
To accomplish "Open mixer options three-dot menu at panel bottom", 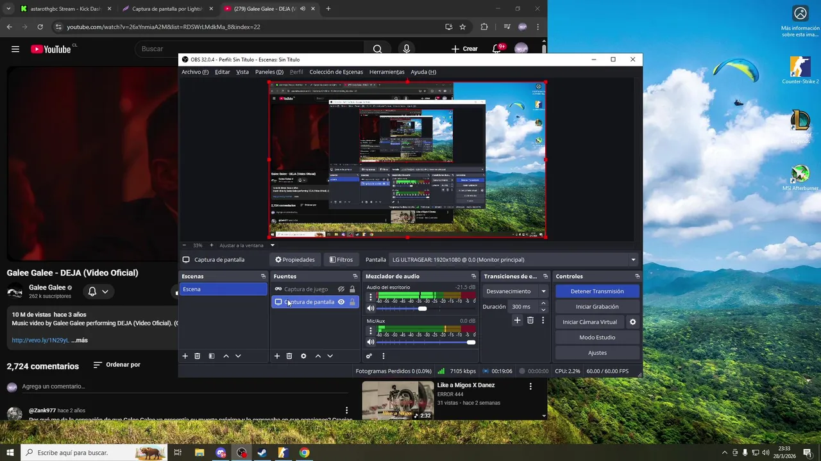I will pyautogui.click(x=384, y=356).
